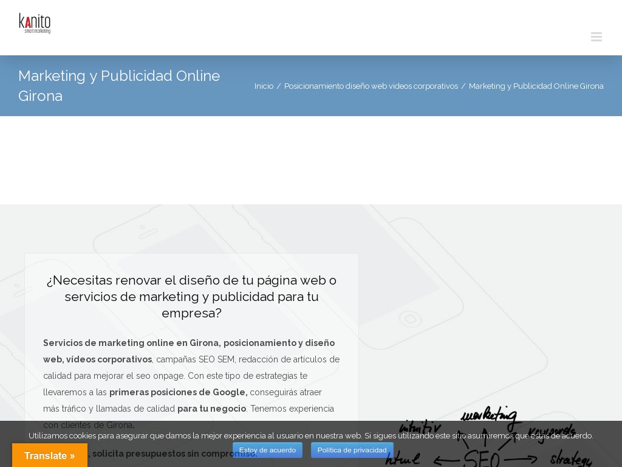Accept cookies with 'Estoy de acuerdo'
The width and height of the screenshot is (622, 467).
pos(267,450)
